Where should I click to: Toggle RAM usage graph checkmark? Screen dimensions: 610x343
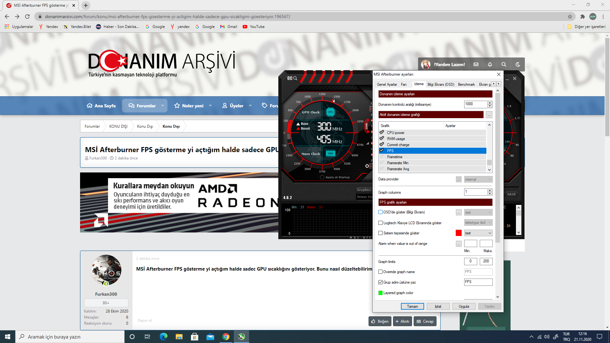(x=382, y=138)
